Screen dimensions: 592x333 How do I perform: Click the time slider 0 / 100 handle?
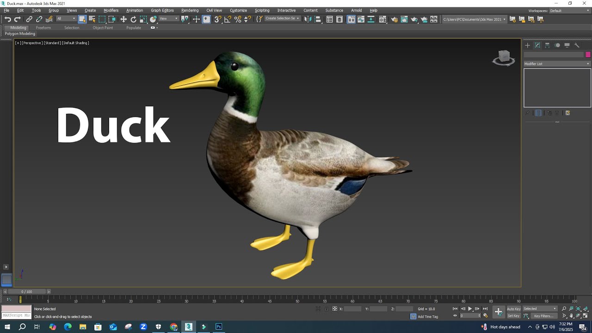coord(27,292)
